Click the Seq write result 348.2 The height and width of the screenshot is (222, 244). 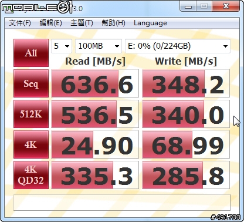pyautogui.click(x=186, y=83)
